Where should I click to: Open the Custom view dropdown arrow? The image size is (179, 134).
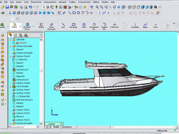click(62, 124)
